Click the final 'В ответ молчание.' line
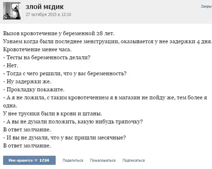The image size is (212, 169). [27, 146]
